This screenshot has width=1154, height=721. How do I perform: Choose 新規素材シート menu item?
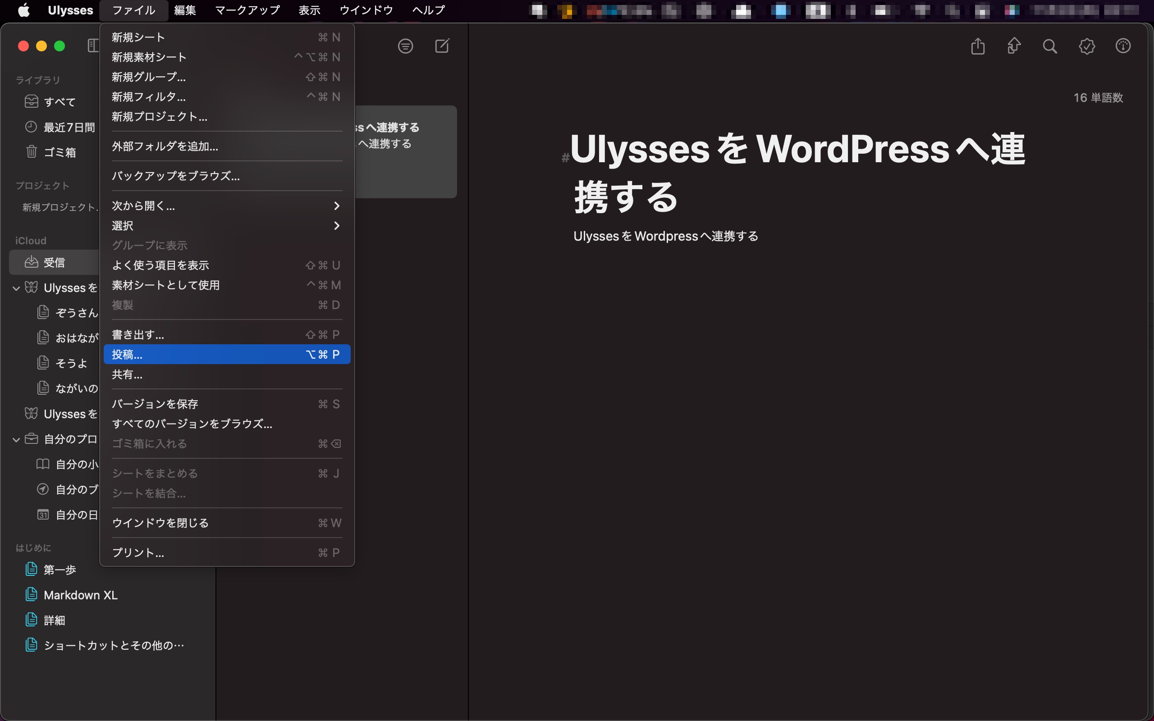click(227, 57)
